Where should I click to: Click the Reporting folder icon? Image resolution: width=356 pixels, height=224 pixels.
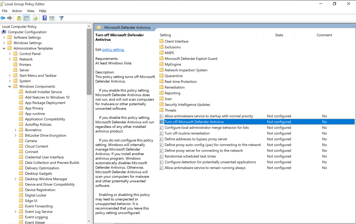coord(161,93)
